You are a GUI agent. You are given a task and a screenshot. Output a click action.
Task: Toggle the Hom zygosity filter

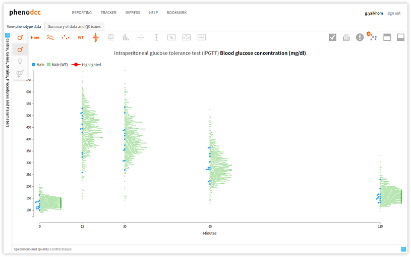tap(35, 37)
